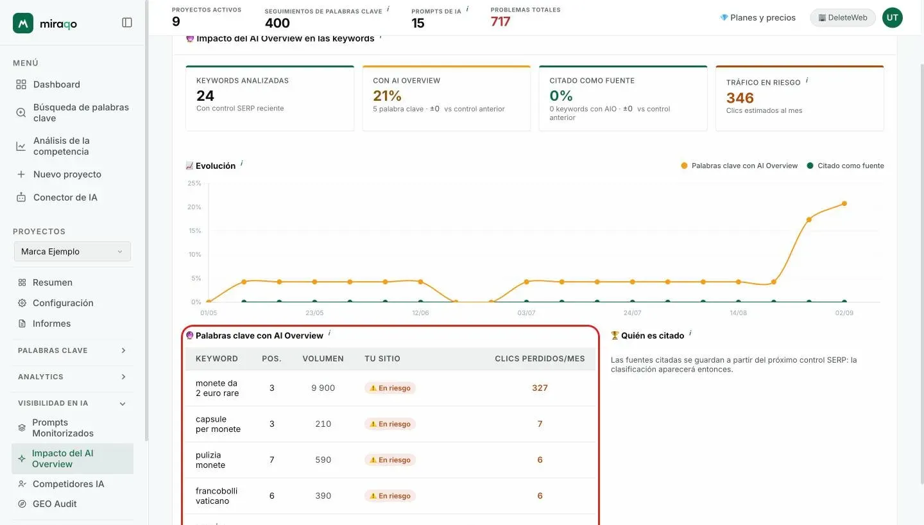Click the info icon beside Prompts de IA
Image resolution: width=924 pixels, height=525 pixels.
pyautogui.click(x=467, y=9)
